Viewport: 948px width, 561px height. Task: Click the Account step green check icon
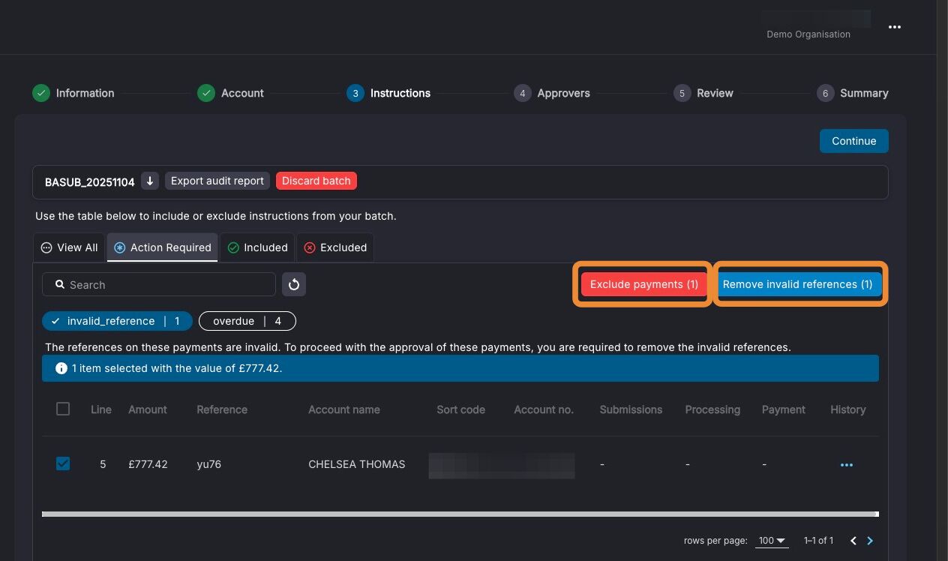click(x=206, y=93)
